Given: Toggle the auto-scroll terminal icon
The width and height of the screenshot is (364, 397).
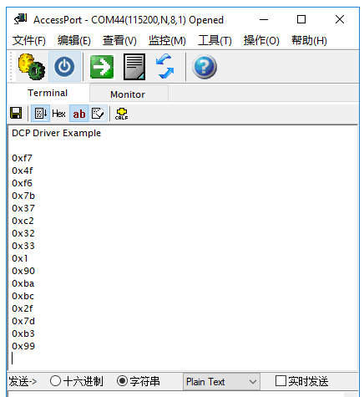Looking at the screenshot, I should click(40, 114).
